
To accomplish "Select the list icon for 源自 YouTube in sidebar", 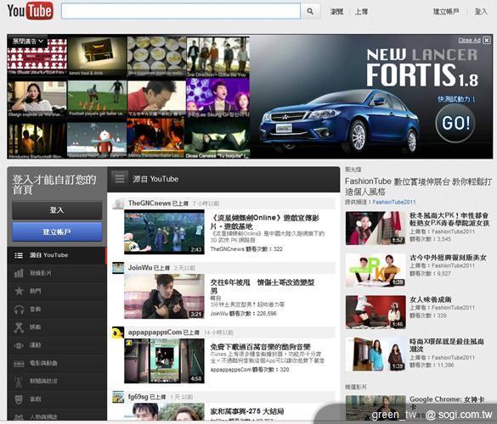I will click(19, 255).
